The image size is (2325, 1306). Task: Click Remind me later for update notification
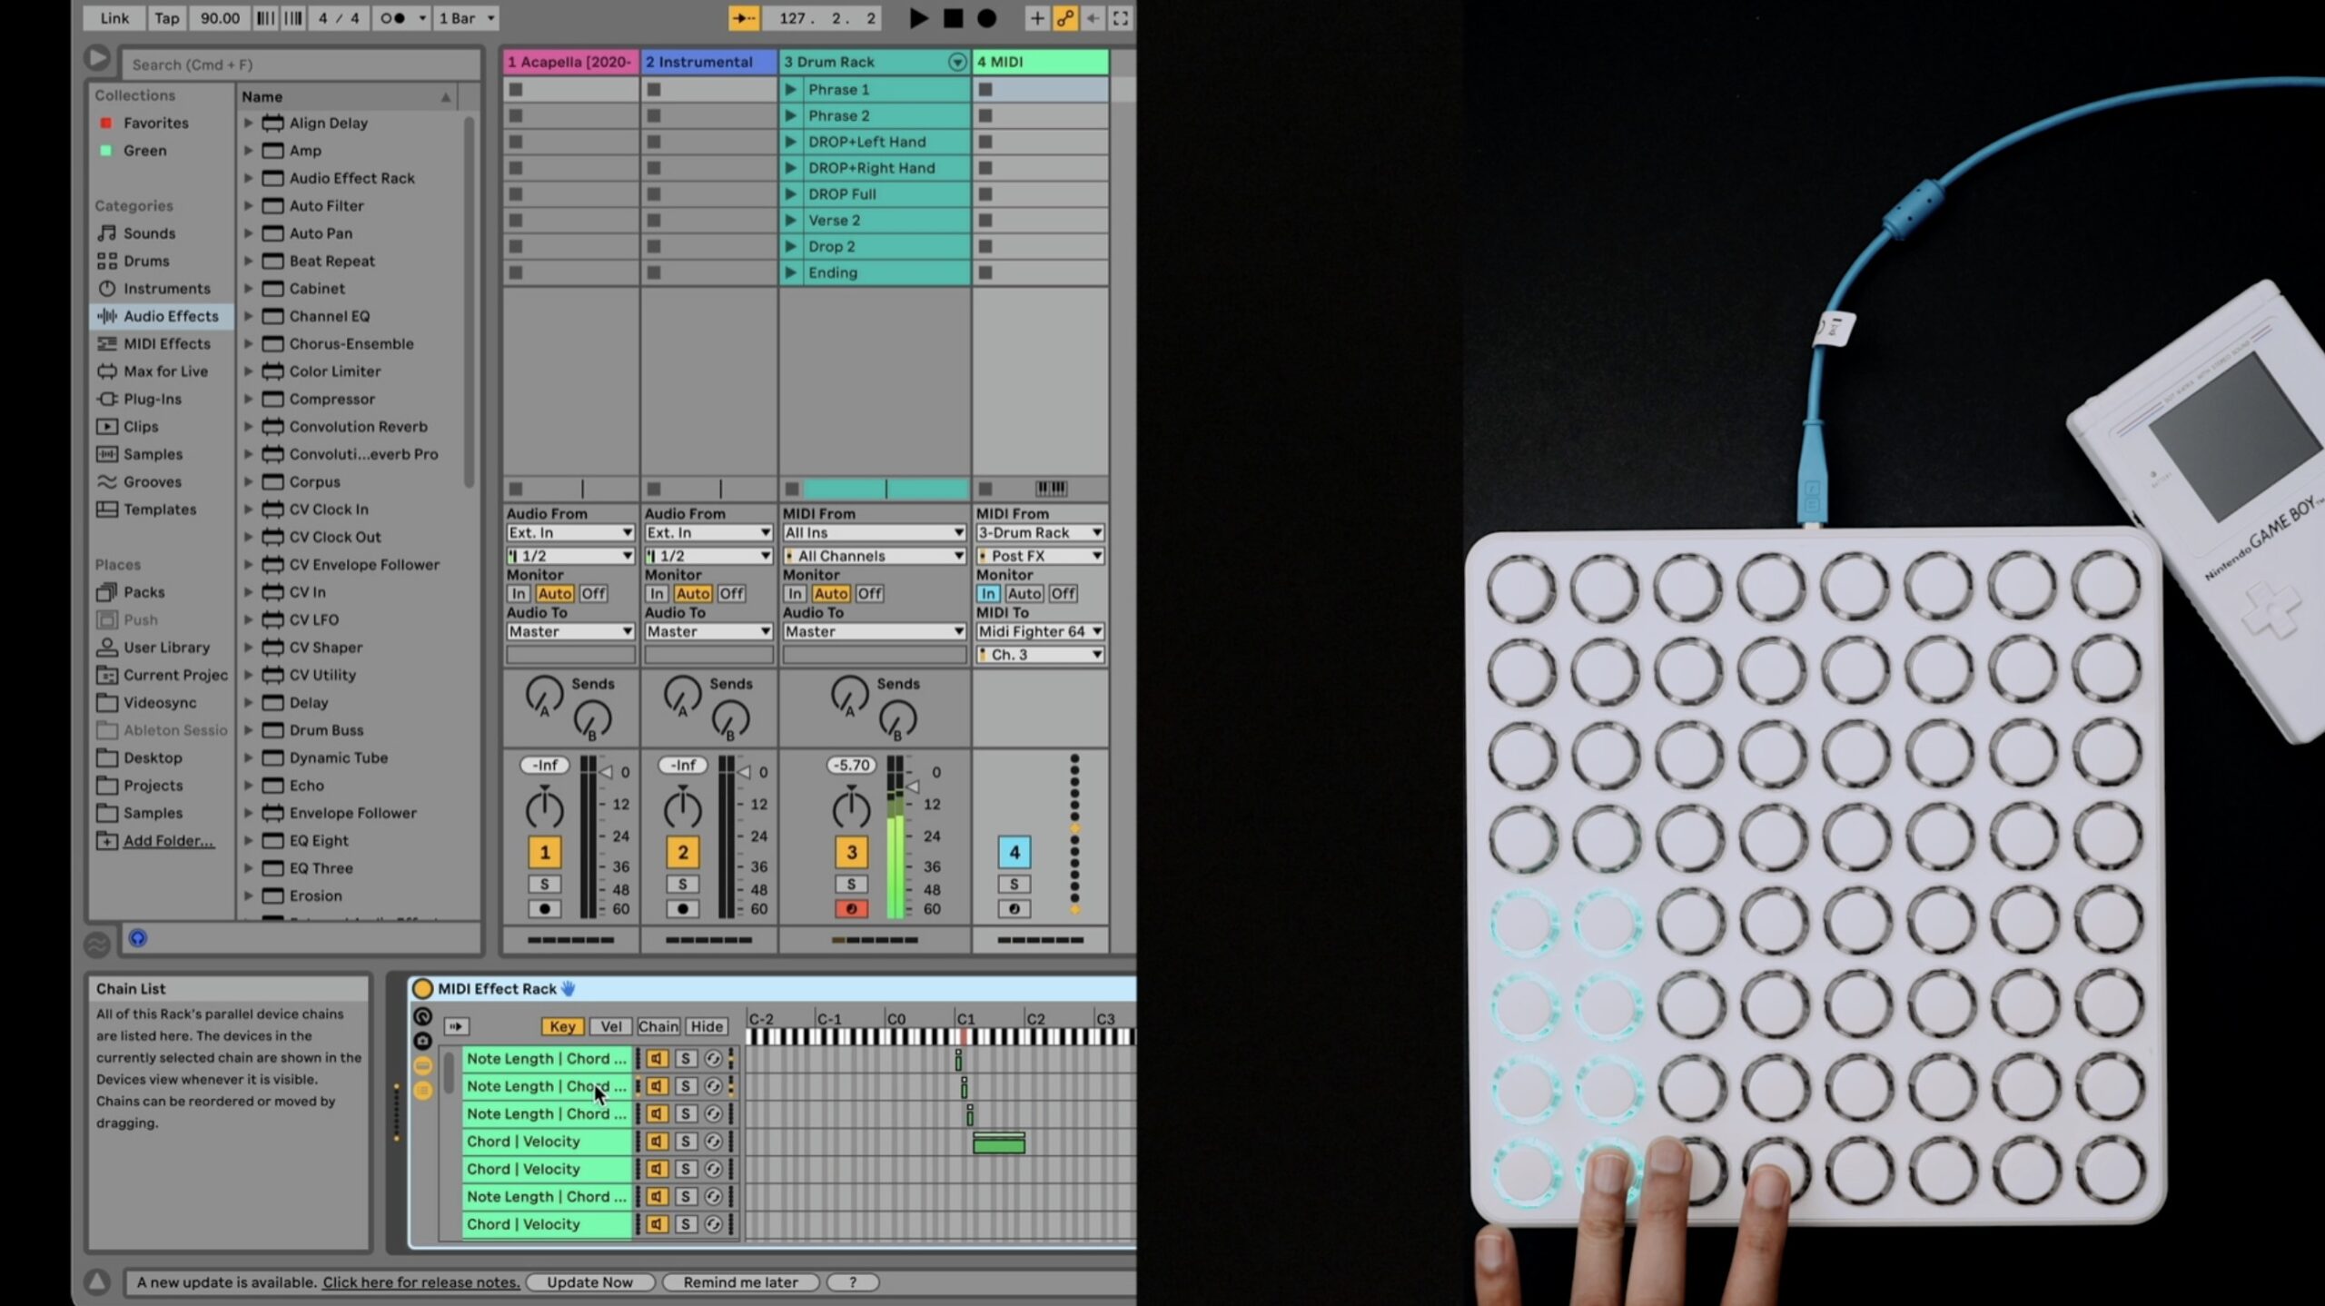741,1281
